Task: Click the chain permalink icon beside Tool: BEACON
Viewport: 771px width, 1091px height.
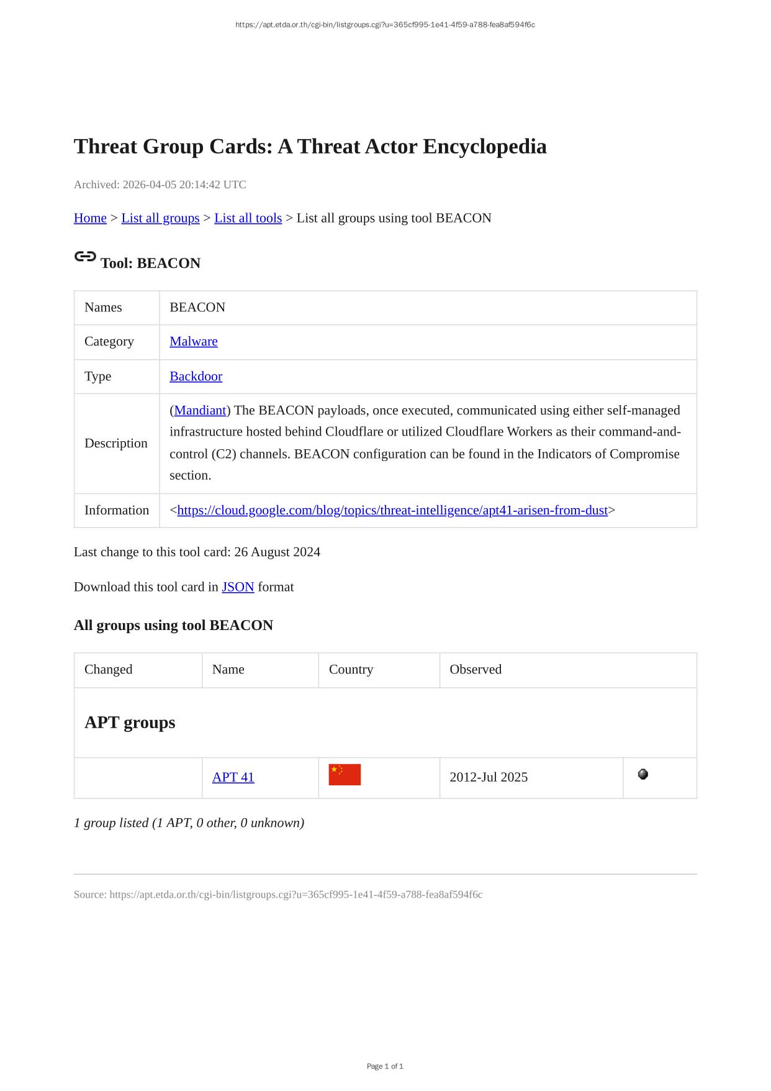Action: [85, 257]
